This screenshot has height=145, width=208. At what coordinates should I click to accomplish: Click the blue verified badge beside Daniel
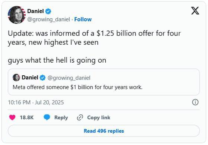[48, 11]
